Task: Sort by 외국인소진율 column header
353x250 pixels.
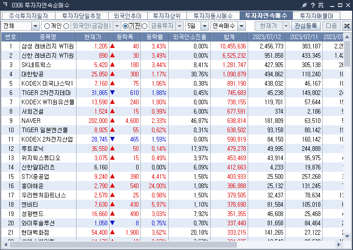Action: 190,37
